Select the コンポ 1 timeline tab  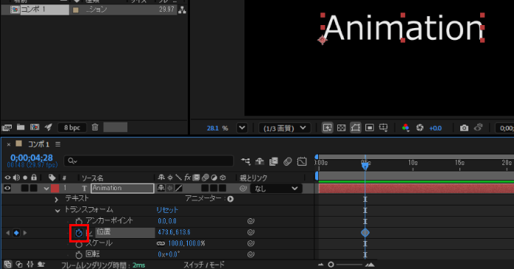[38, 144]
